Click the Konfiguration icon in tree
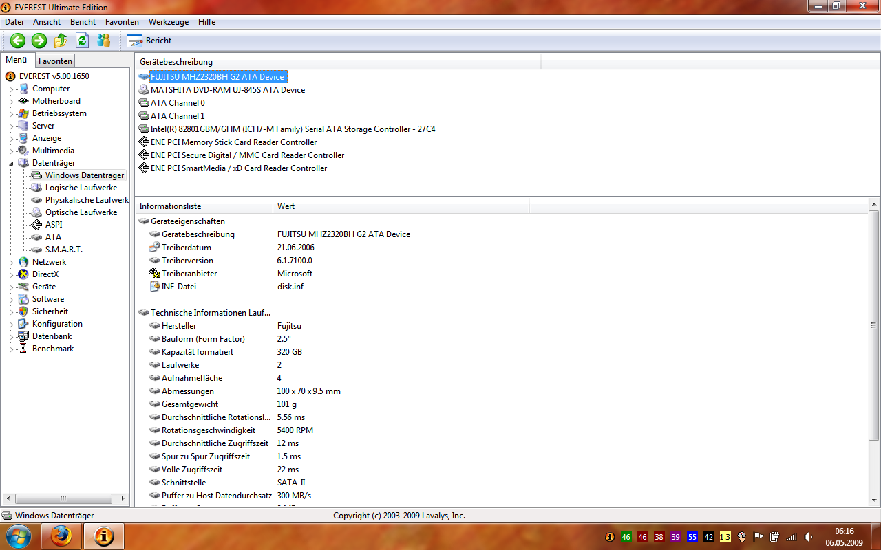This screenshot has width=881, height=550. [x=23, y=324]
